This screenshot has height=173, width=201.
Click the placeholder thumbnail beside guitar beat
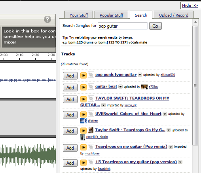point(91,87)
